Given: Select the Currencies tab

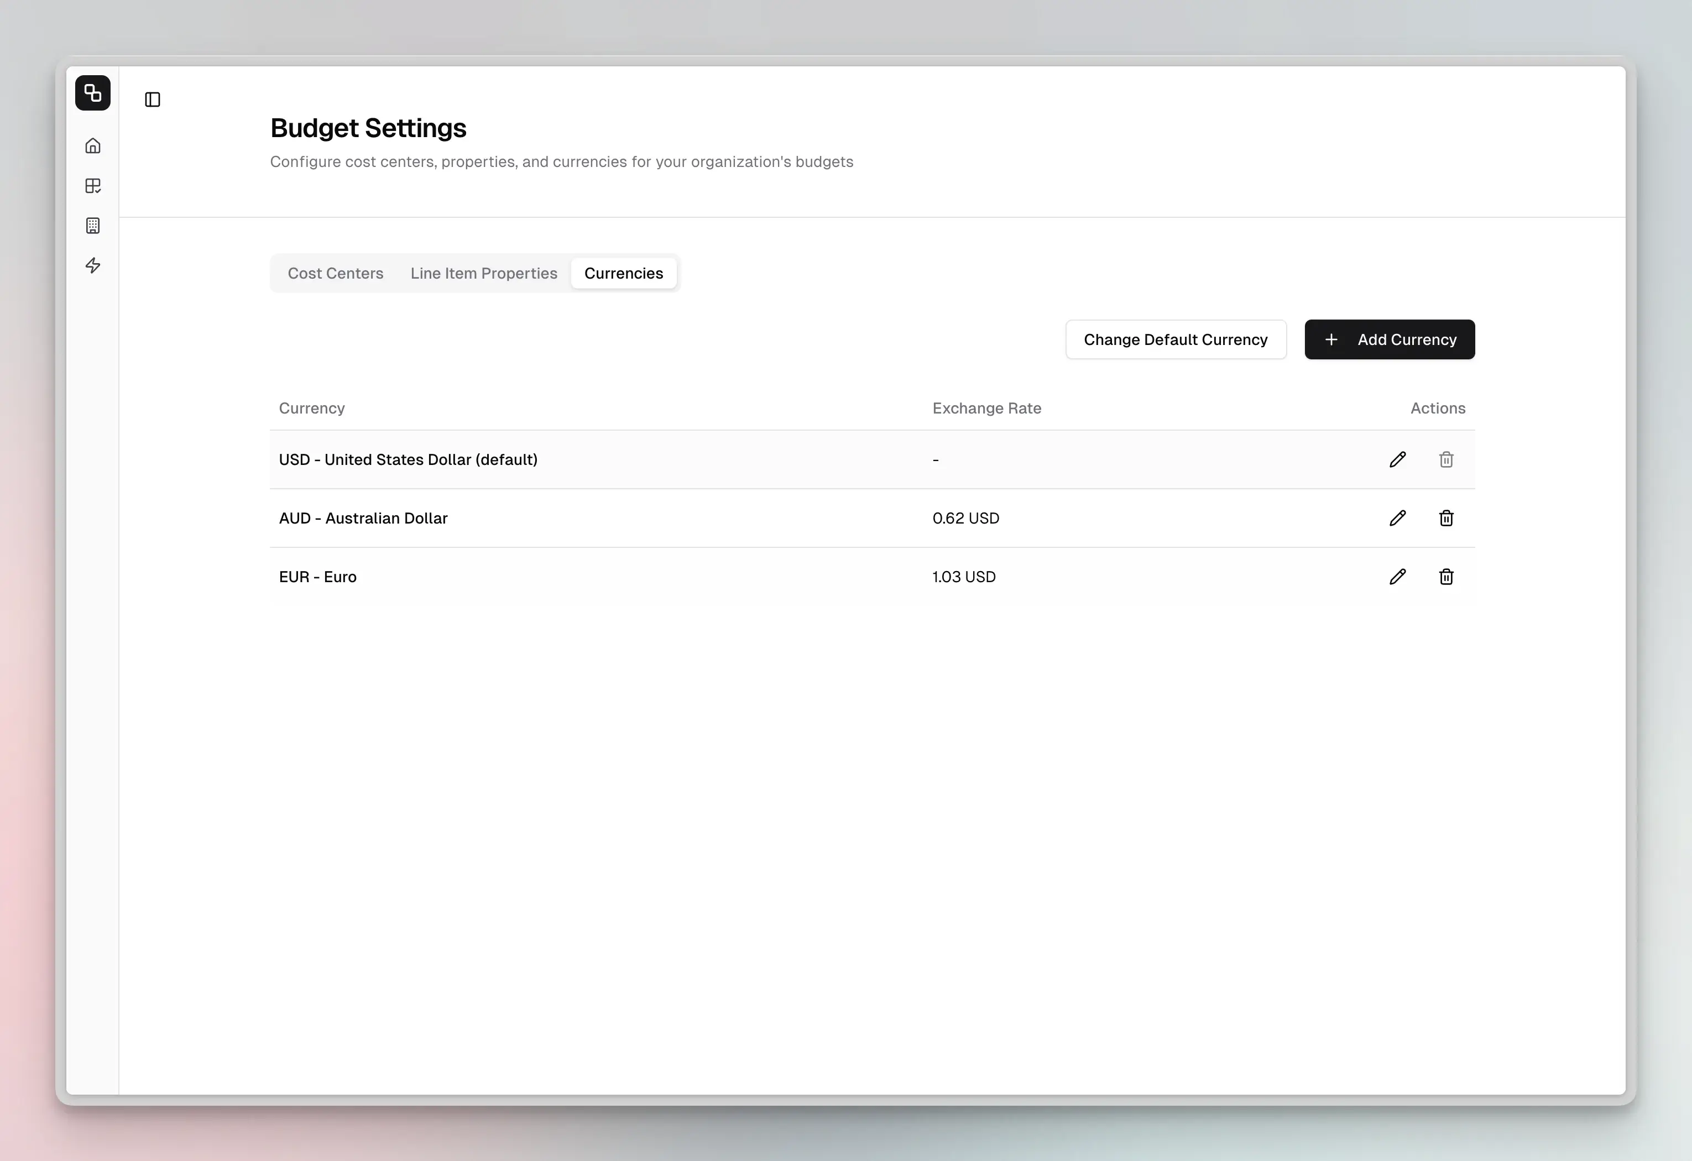Looking at the screenshot, I should [624, 273].
